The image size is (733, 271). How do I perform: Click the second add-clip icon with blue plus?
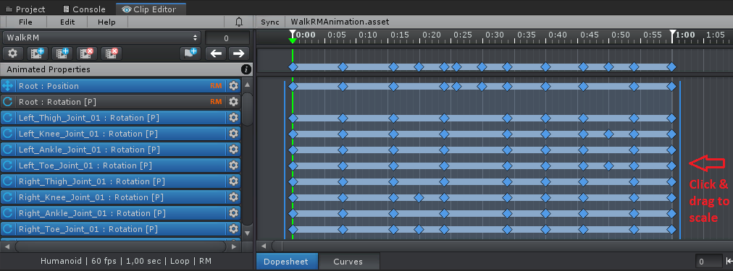point(62,53)
